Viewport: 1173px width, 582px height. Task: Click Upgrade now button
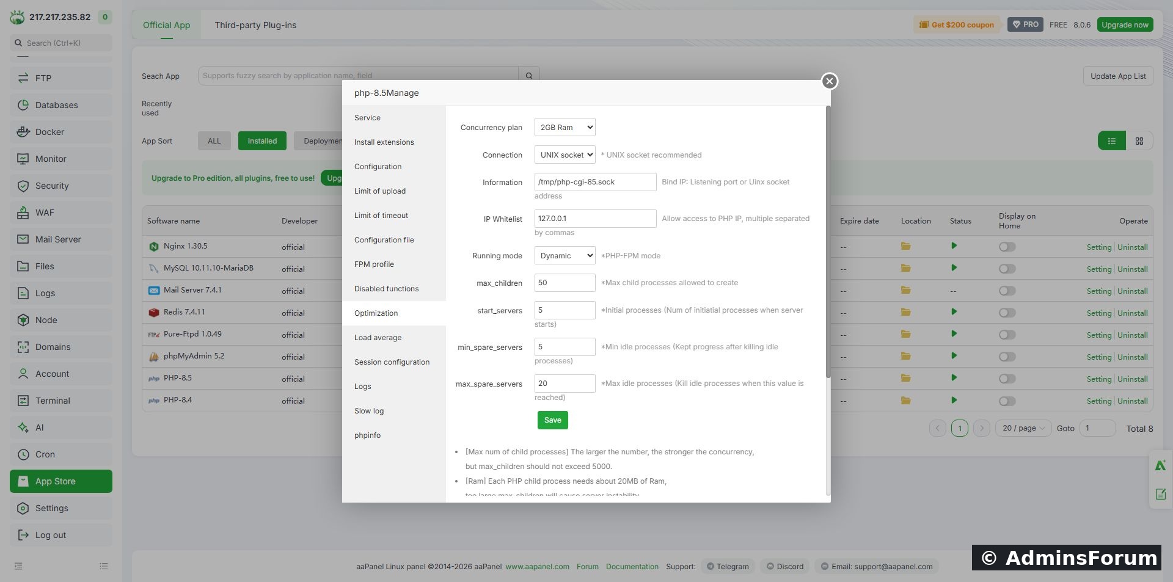click(1125, 25)
